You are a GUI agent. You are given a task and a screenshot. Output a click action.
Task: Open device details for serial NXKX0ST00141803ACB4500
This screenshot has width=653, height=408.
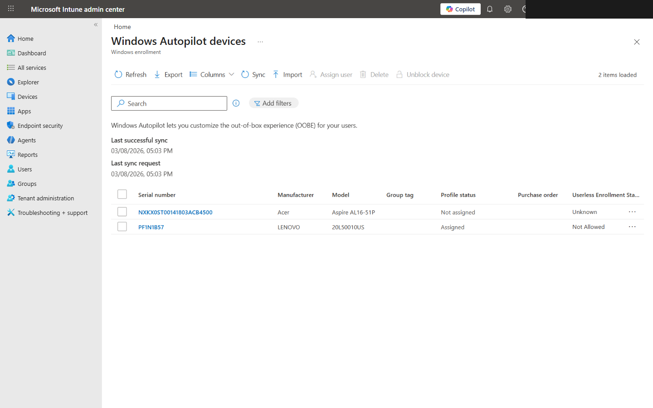pos(175,212)
